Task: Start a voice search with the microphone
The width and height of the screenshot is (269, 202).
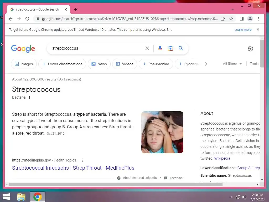Action: [160, 48]
